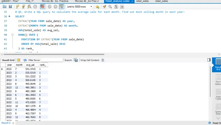The height and width of the screenshot is (125, 221).
Task: Click the Read Only info icon
Action: [209, 123]
